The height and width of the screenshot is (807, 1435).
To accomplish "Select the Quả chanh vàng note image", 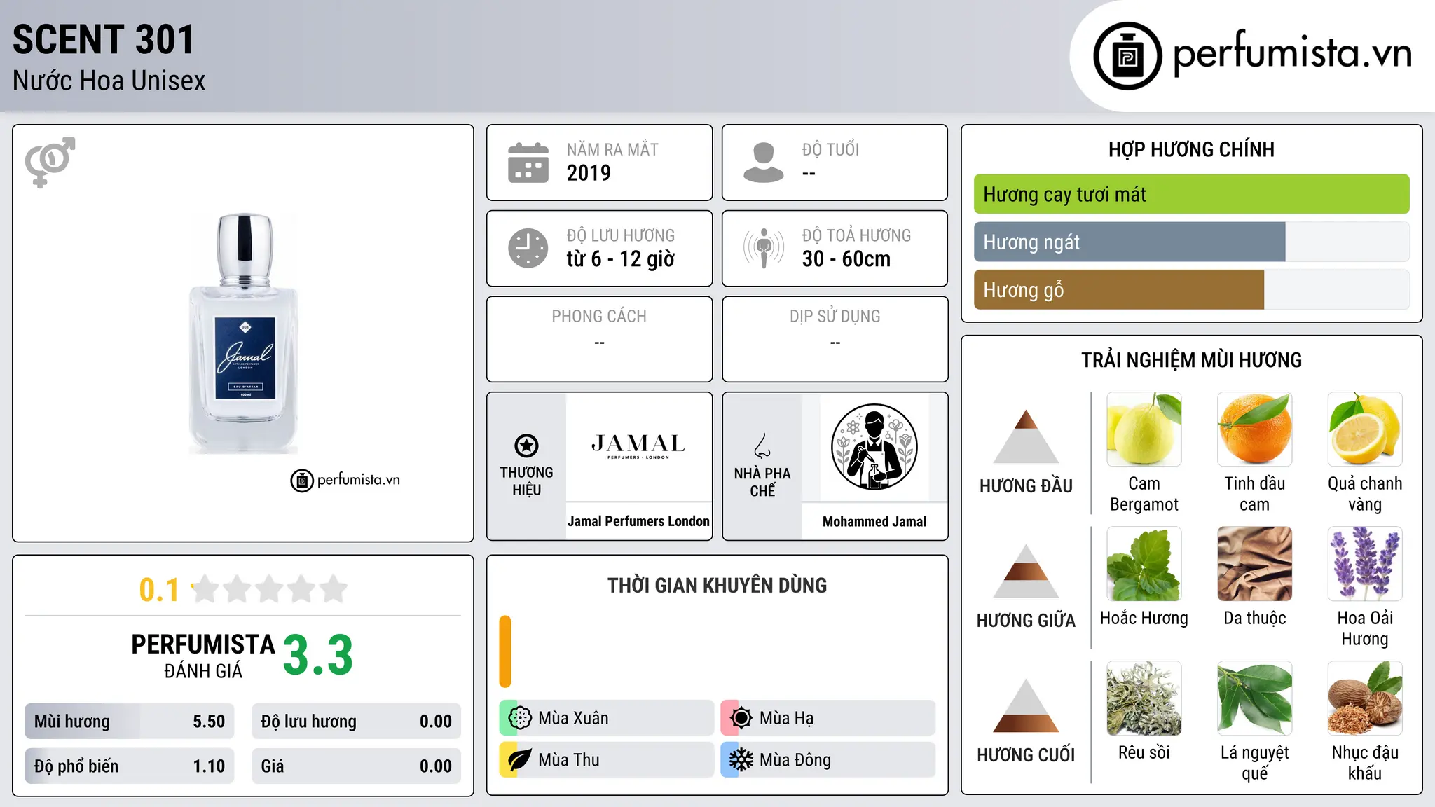I will coord(1365,429).
